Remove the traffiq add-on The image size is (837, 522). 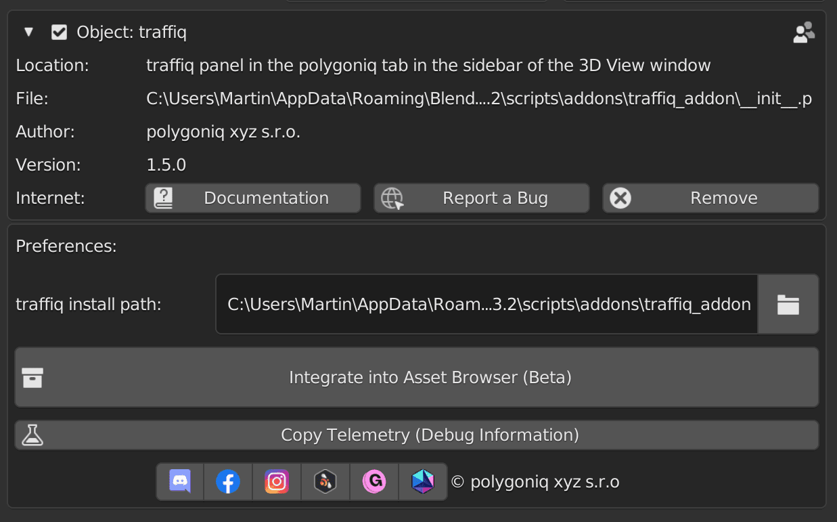tap(710, 198)
